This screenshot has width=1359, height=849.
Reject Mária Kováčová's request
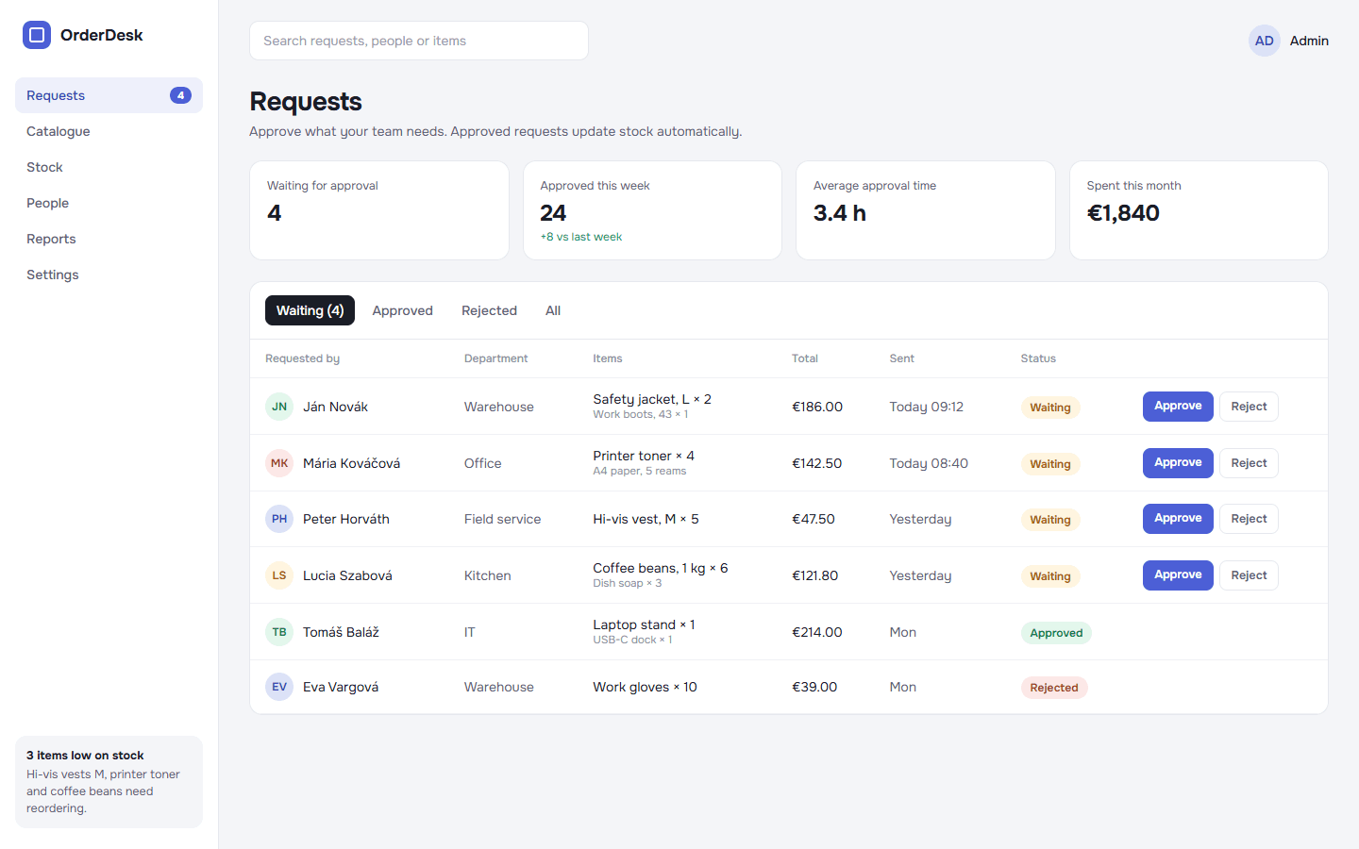pos(1249,463)
